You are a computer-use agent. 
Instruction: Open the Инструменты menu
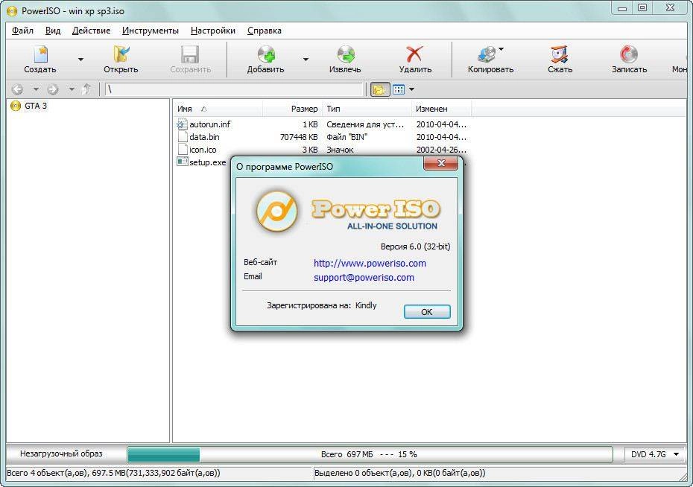coord(151,31)
